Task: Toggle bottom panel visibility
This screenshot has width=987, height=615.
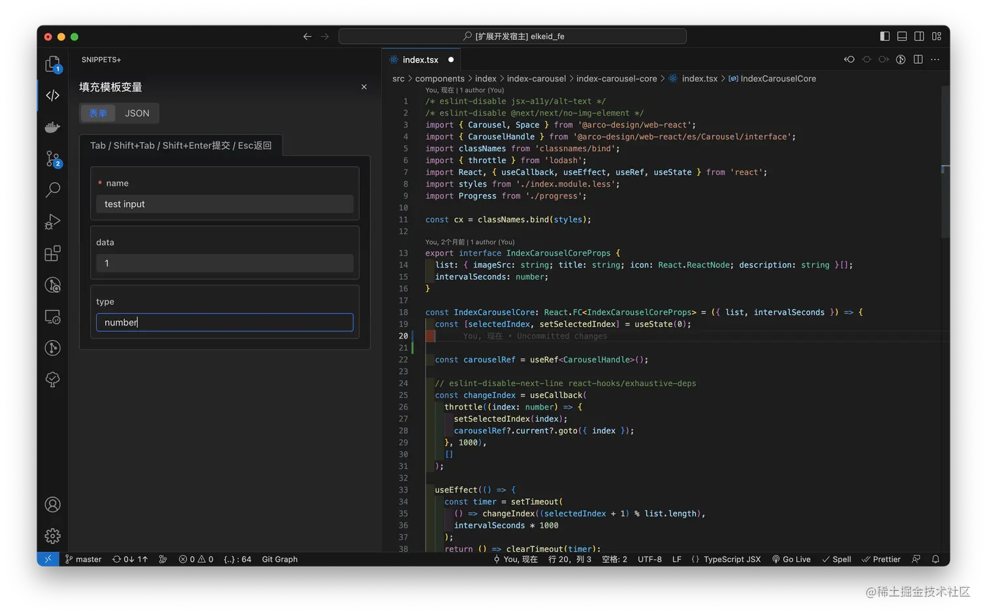Action: [x=902, y=37]
